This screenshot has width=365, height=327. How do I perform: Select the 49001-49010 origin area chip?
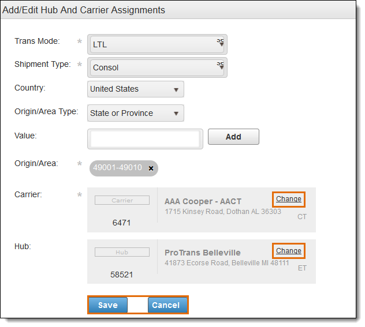click(x=117, y=168)
